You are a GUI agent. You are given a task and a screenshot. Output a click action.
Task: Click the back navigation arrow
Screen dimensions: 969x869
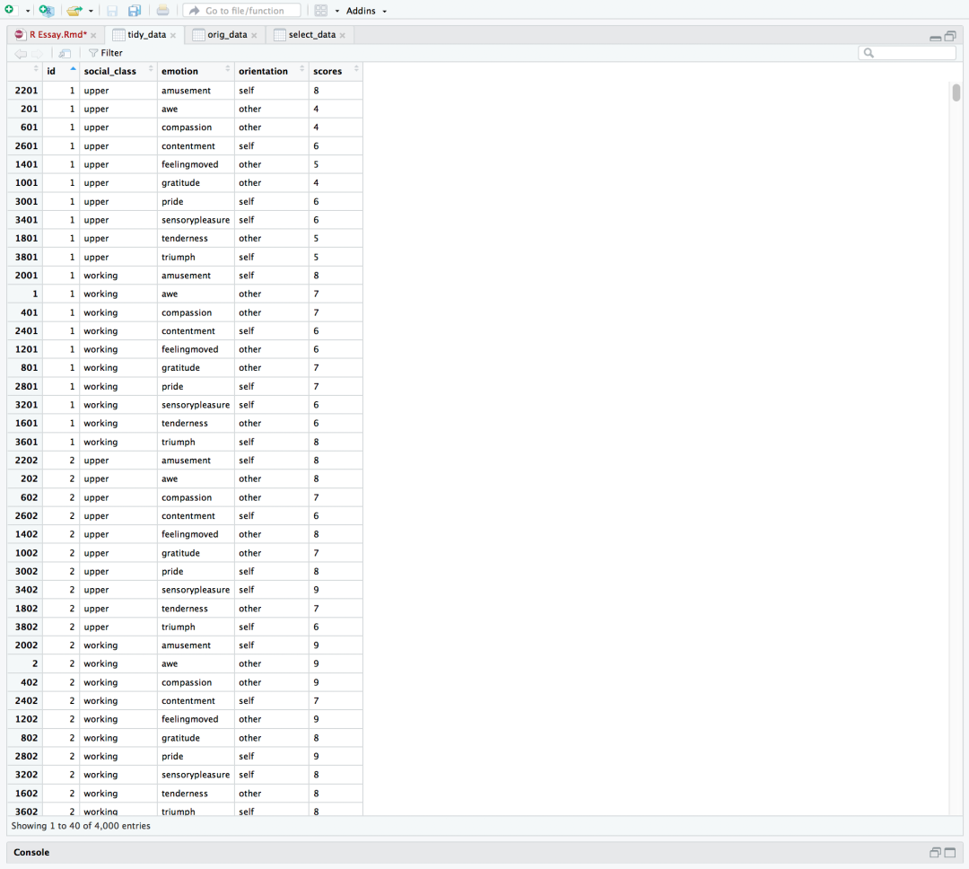(21, 53)
